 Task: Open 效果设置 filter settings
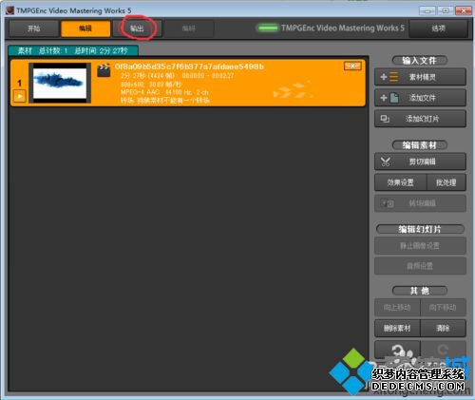400,182
